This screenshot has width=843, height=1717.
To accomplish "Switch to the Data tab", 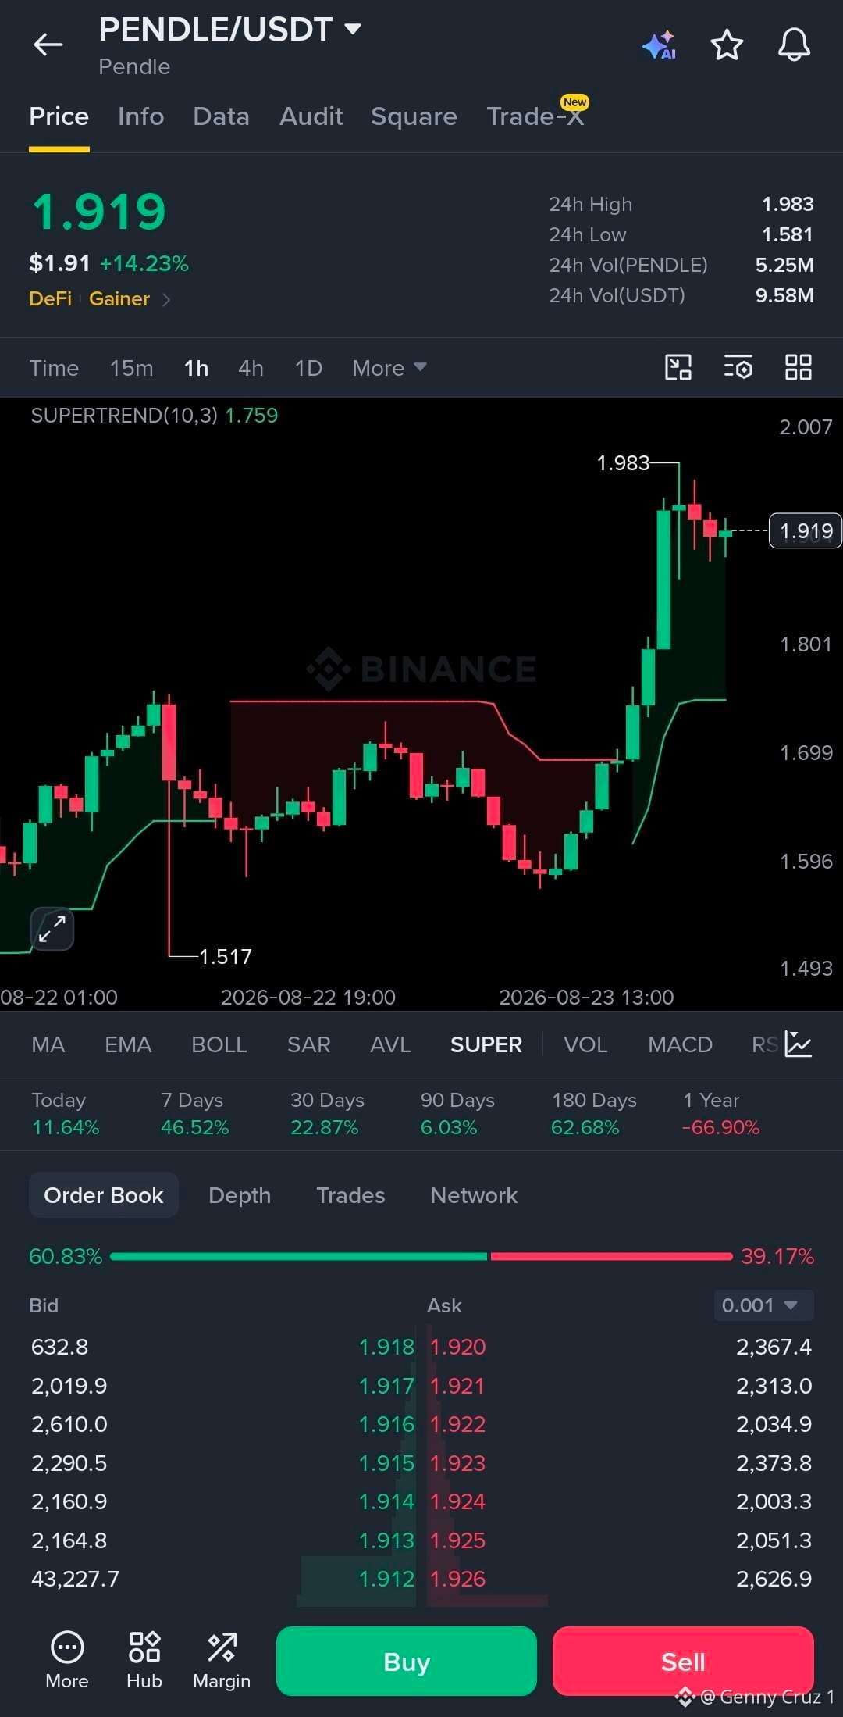I will click(221, 116).
